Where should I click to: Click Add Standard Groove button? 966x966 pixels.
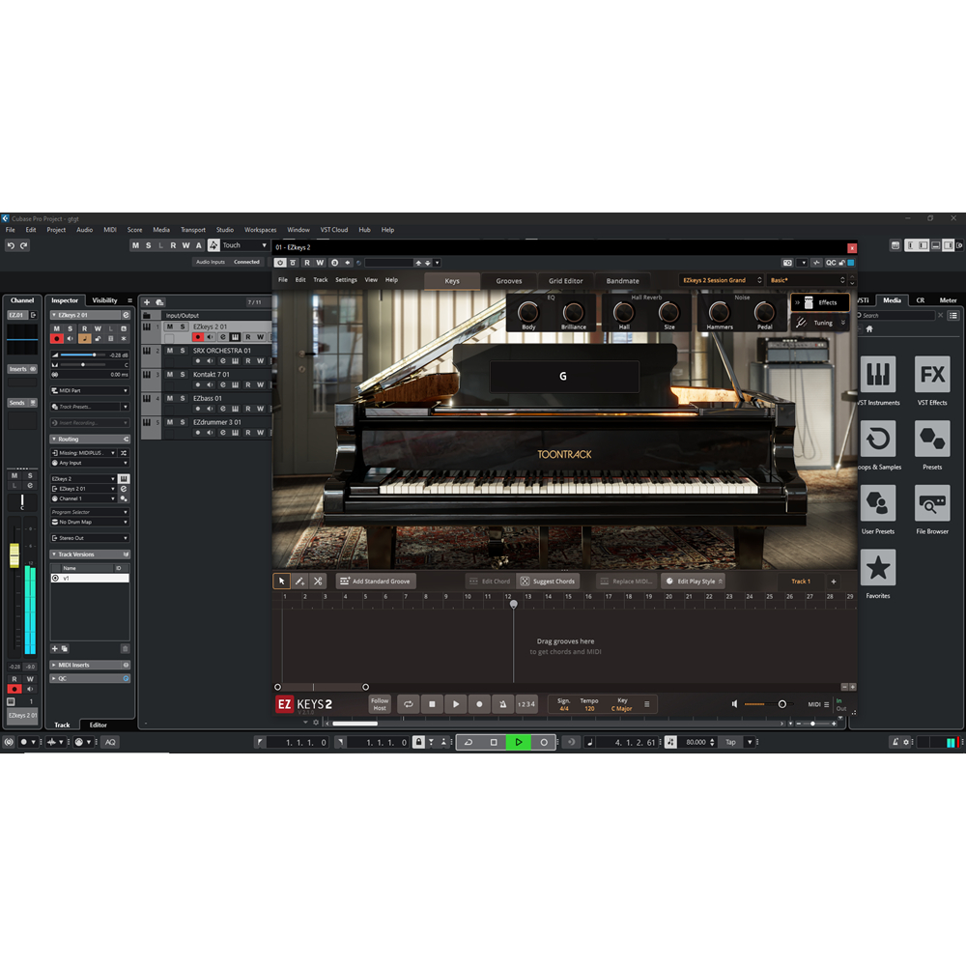tap(375, 581)
